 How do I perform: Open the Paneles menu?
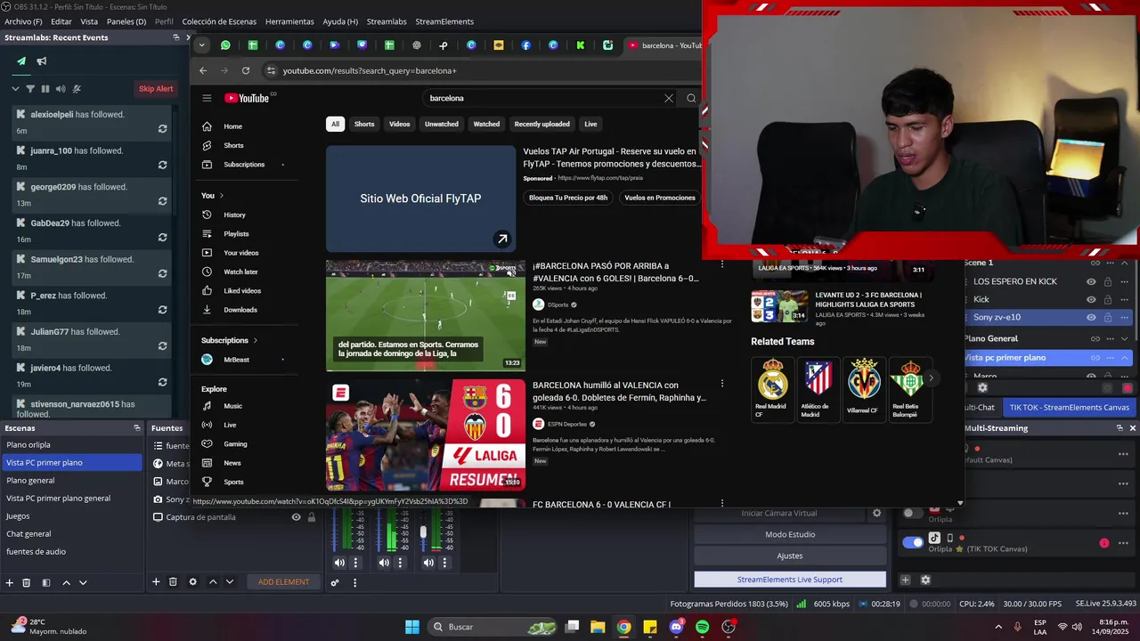coord(126,21)
